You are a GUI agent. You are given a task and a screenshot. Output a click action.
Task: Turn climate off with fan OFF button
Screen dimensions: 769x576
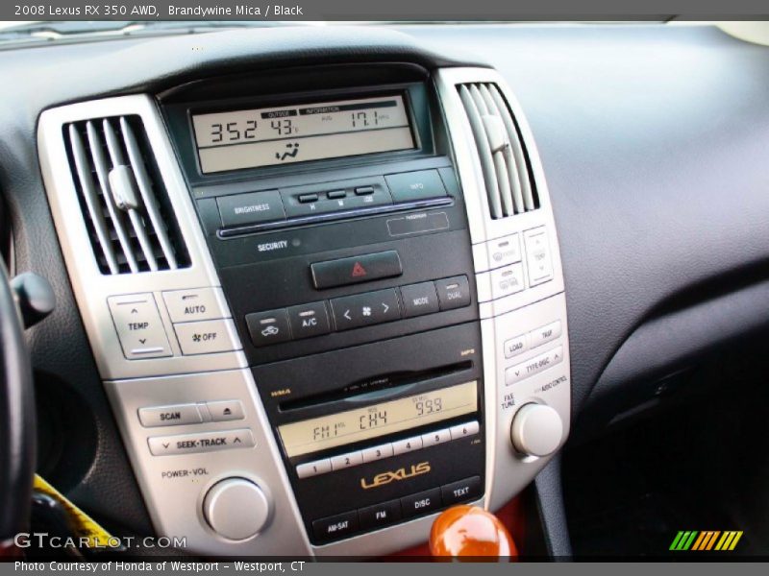click(x=207, y=337)
